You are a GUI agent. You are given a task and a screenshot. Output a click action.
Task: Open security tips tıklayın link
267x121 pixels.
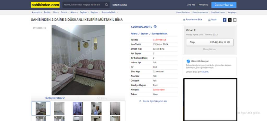point(205,72)
